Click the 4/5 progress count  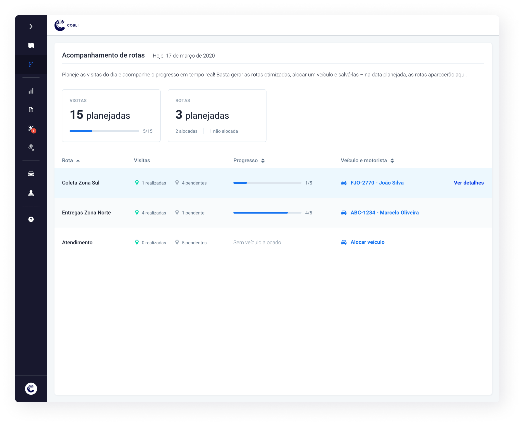(309, 213)
